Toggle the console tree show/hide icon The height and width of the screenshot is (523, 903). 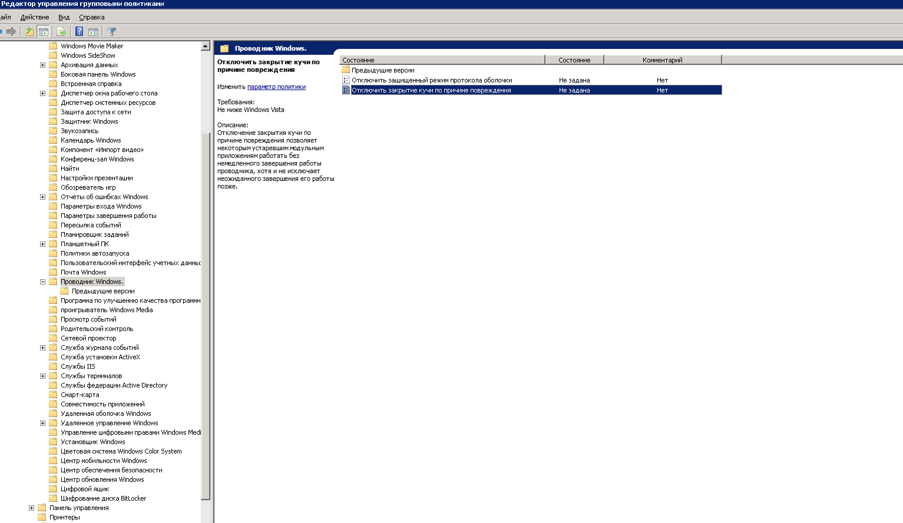click(x=43, y=31)
